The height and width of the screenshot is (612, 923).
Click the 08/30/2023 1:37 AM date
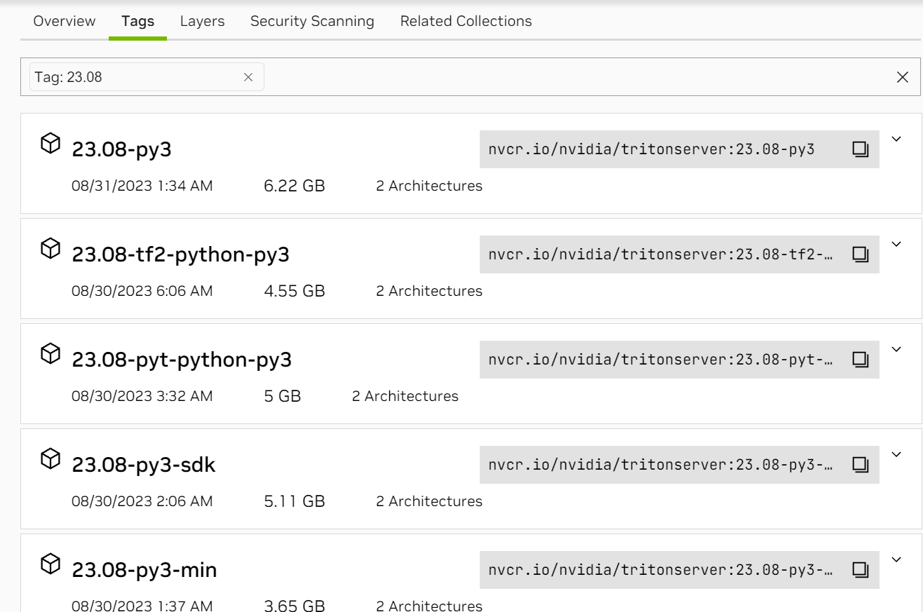coord(142,606)
